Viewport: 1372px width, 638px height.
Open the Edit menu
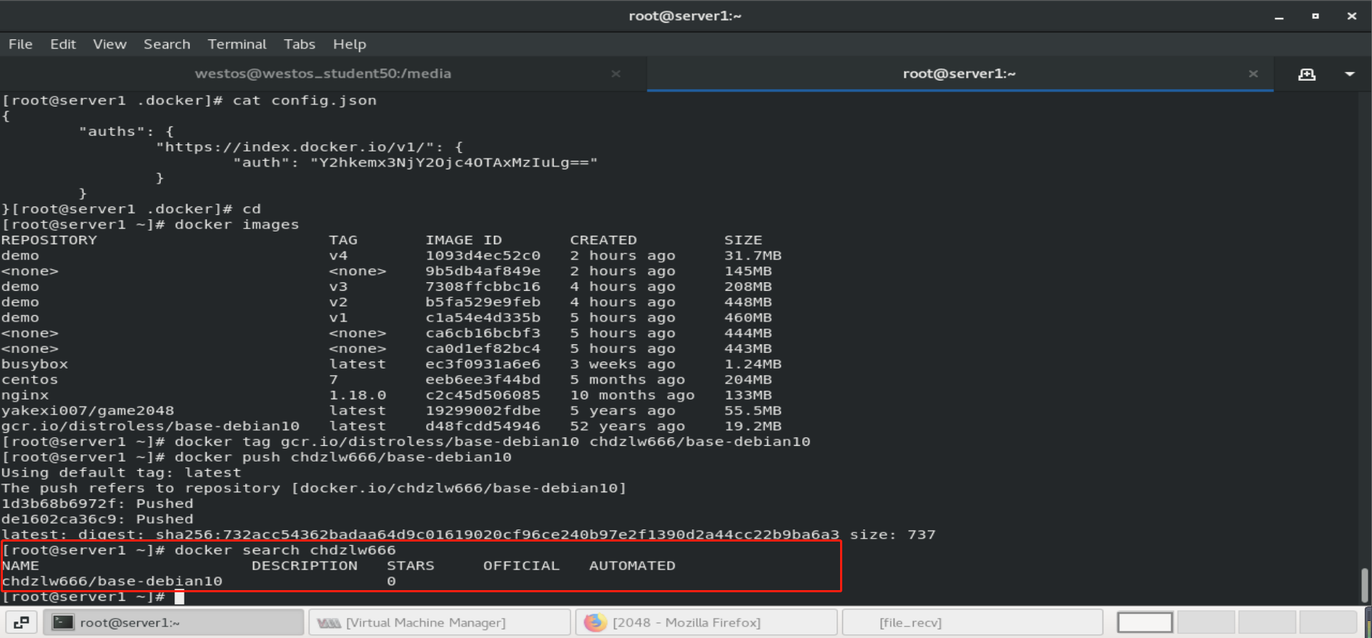[63, 44]
